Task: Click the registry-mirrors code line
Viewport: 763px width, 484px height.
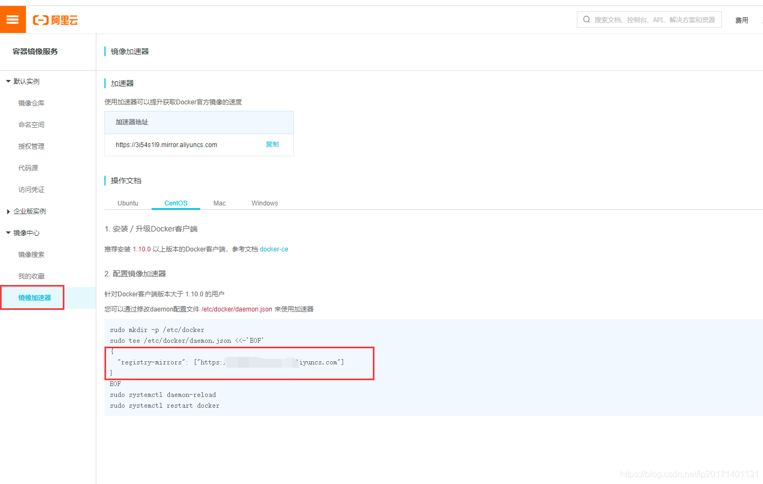Action: point(231,362)
